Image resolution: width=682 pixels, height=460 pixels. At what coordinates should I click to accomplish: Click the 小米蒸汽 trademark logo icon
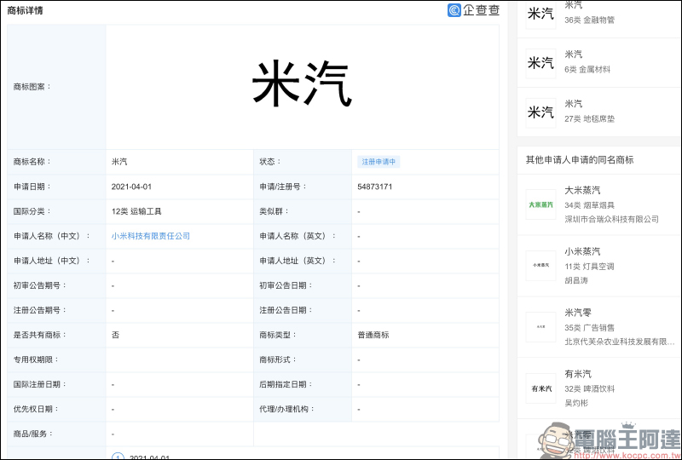tap(540, 266)
